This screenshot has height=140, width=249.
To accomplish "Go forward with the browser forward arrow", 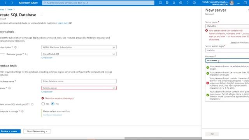I will coord(12,3).
